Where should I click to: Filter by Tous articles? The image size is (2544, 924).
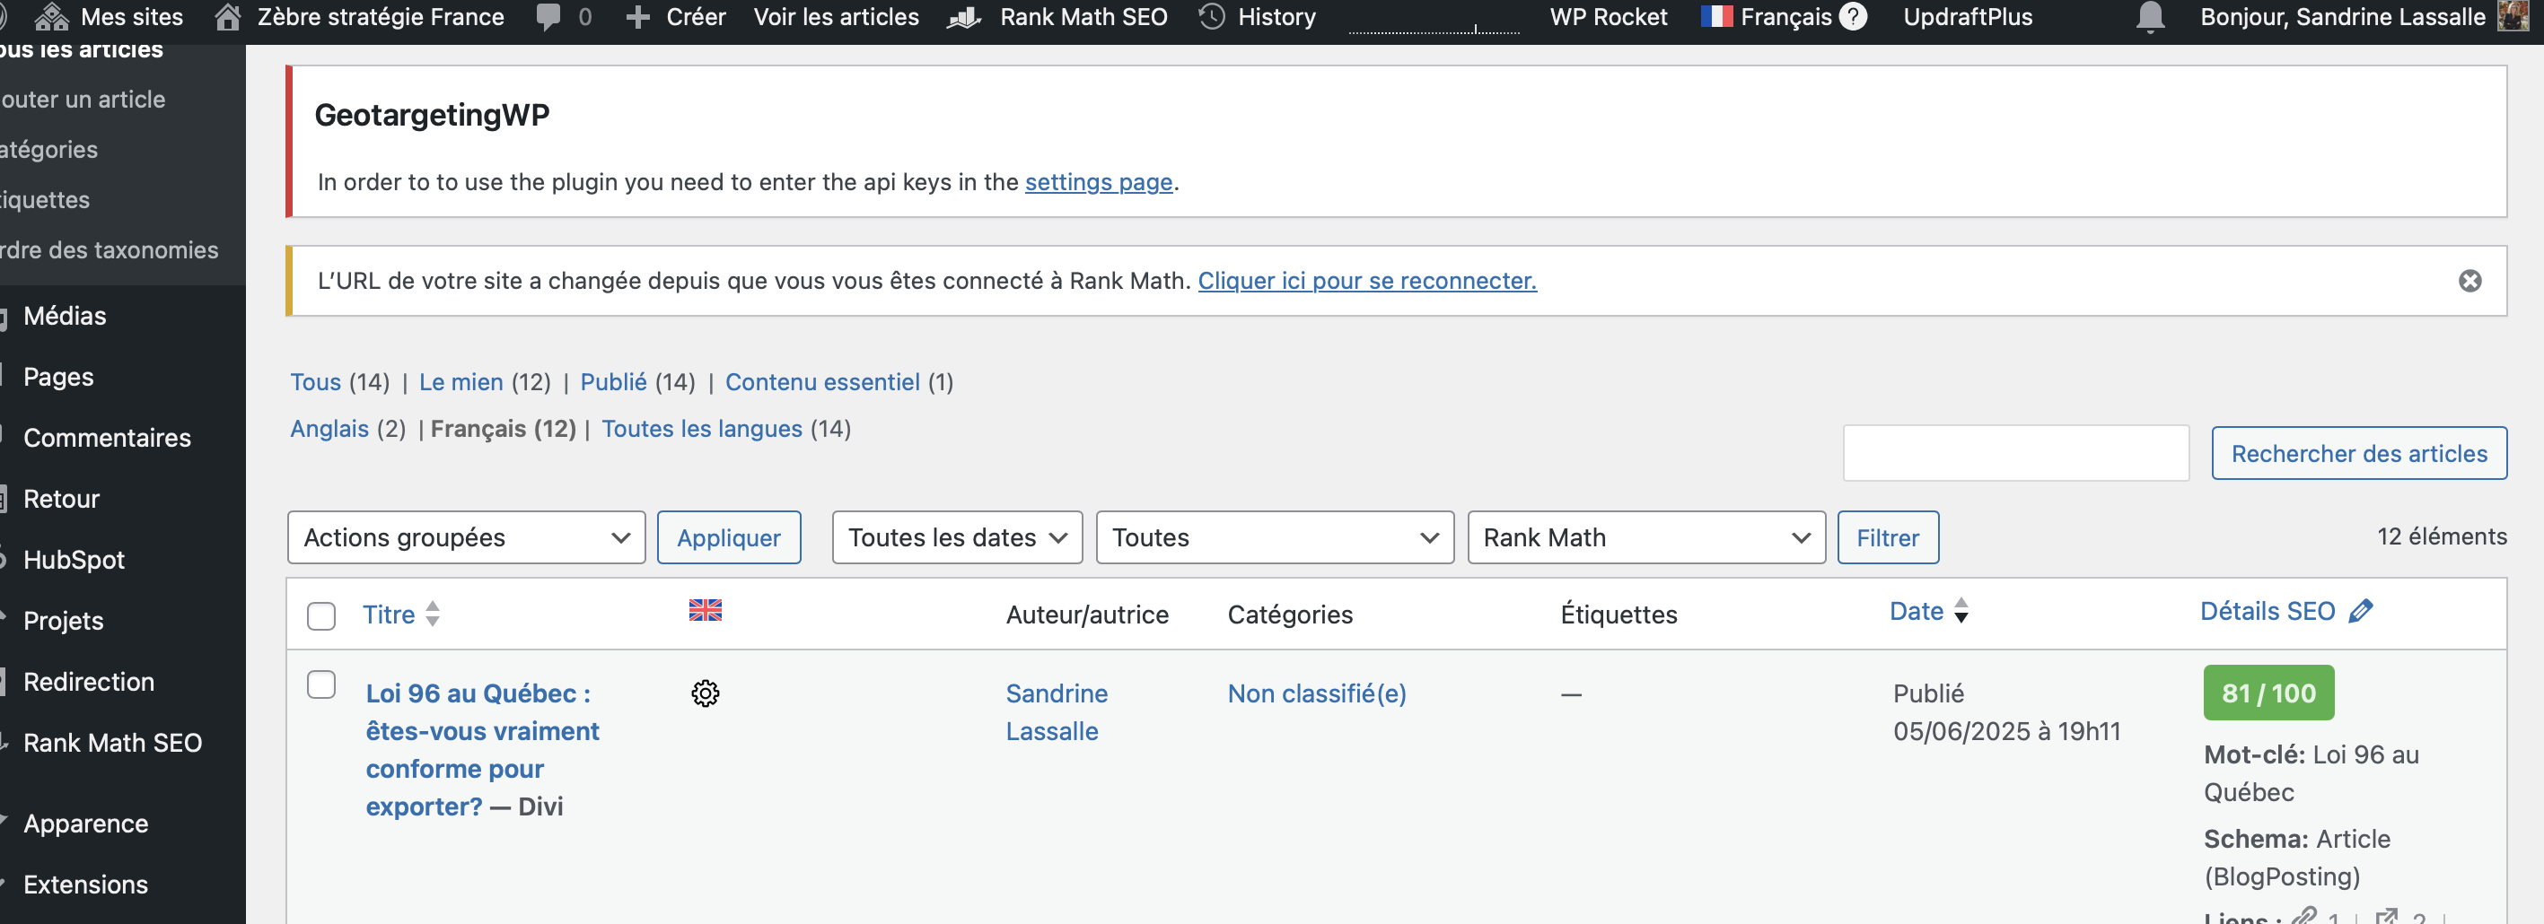click(315, 382)
